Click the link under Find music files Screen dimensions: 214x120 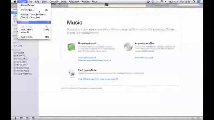[x=98, y=79]
